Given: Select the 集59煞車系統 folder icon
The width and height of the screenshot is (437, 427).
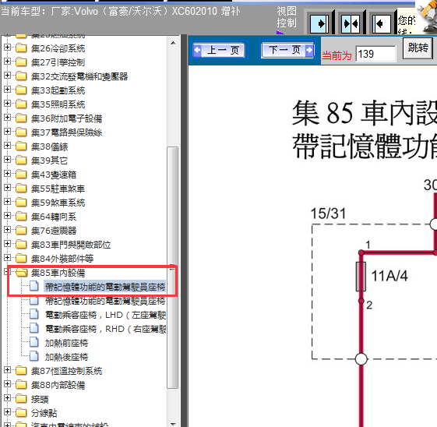Looking at the screenshot, I should click(x=21, y=203).
